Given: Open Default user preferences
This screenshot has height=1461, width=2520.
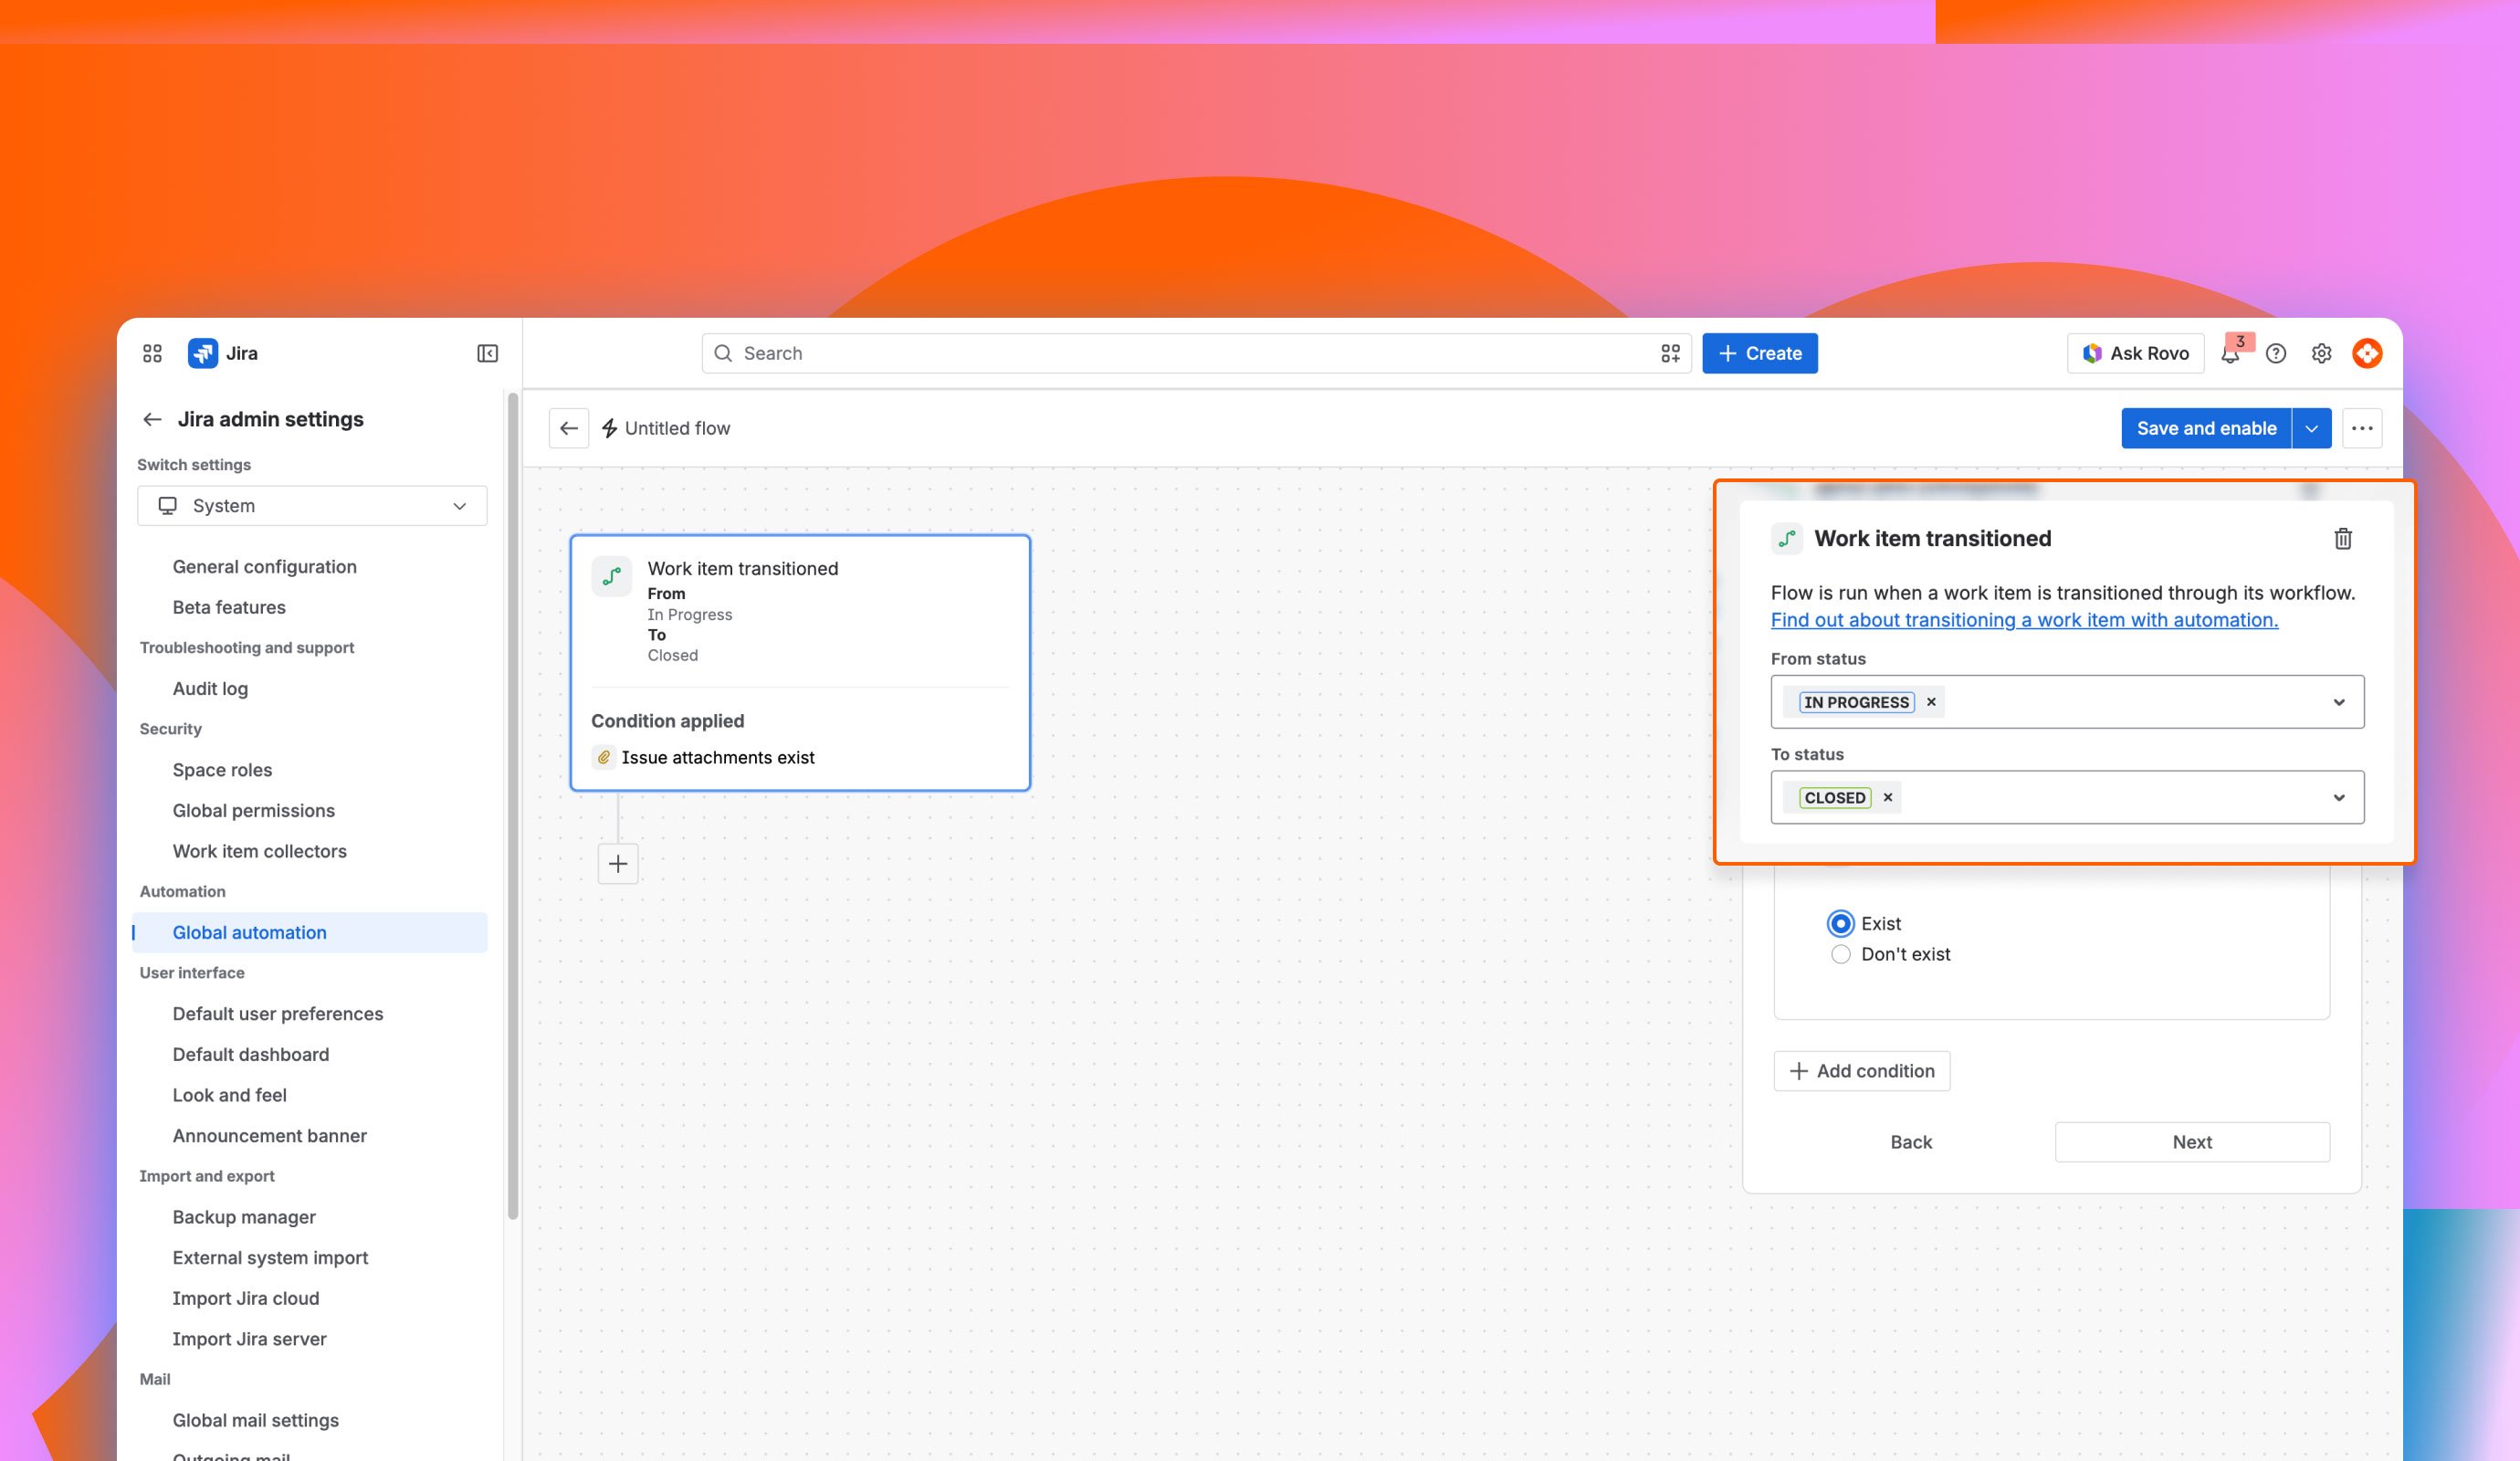Looking at the screenshot, I should (277, 1013).
